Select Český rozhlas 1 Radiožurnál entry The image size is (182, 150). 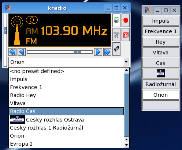tap(67, 128)
